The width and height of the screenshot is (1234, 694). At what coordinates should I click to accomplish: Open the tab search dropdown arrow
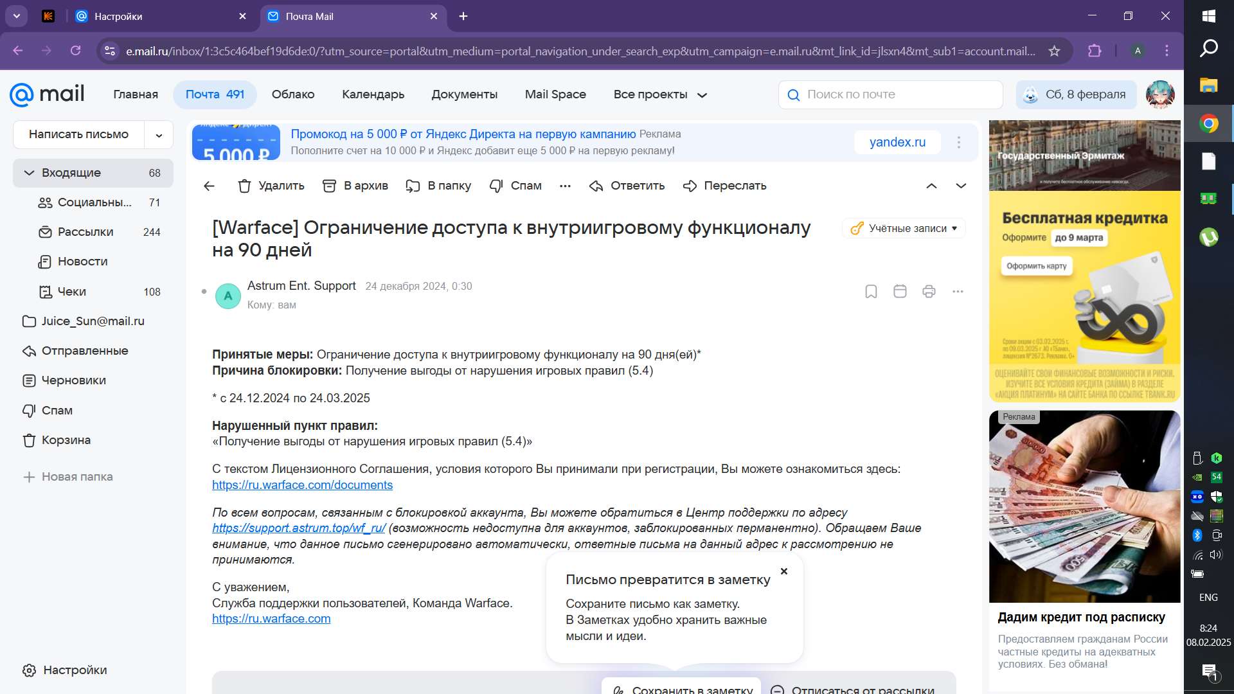[x=17, y=16]
